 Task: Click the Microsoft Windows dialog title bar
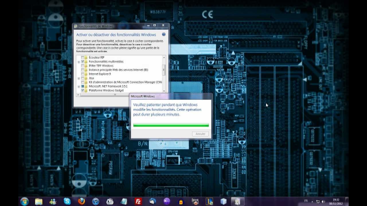(x=171, y=96)
